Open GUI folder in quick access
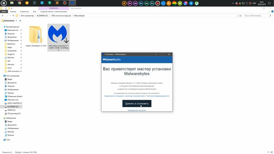 [9, 61]
